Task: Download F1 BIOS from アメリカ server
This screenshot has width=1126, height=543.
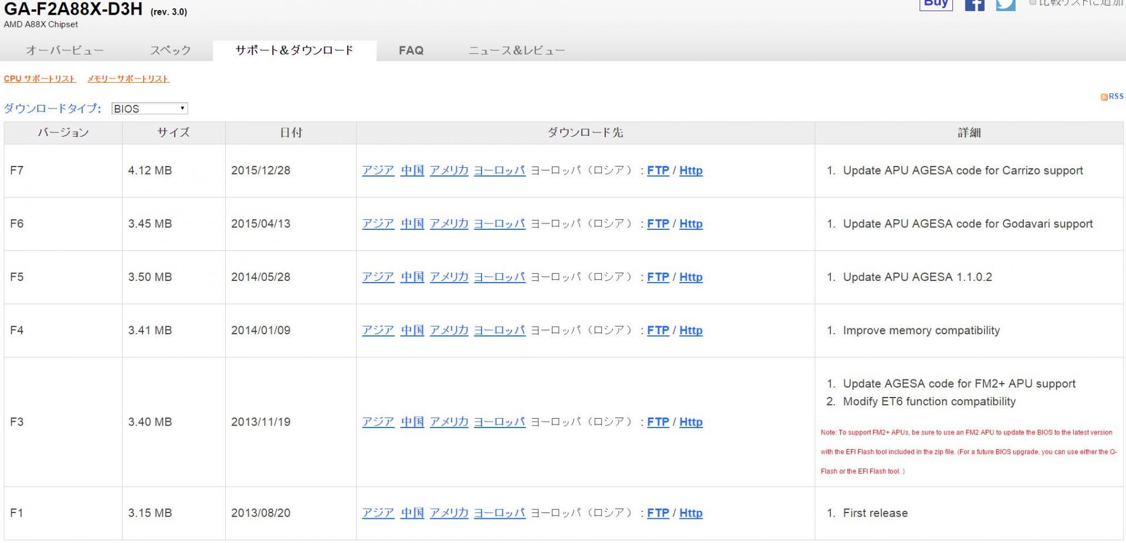Action: [x=449, y=513]
